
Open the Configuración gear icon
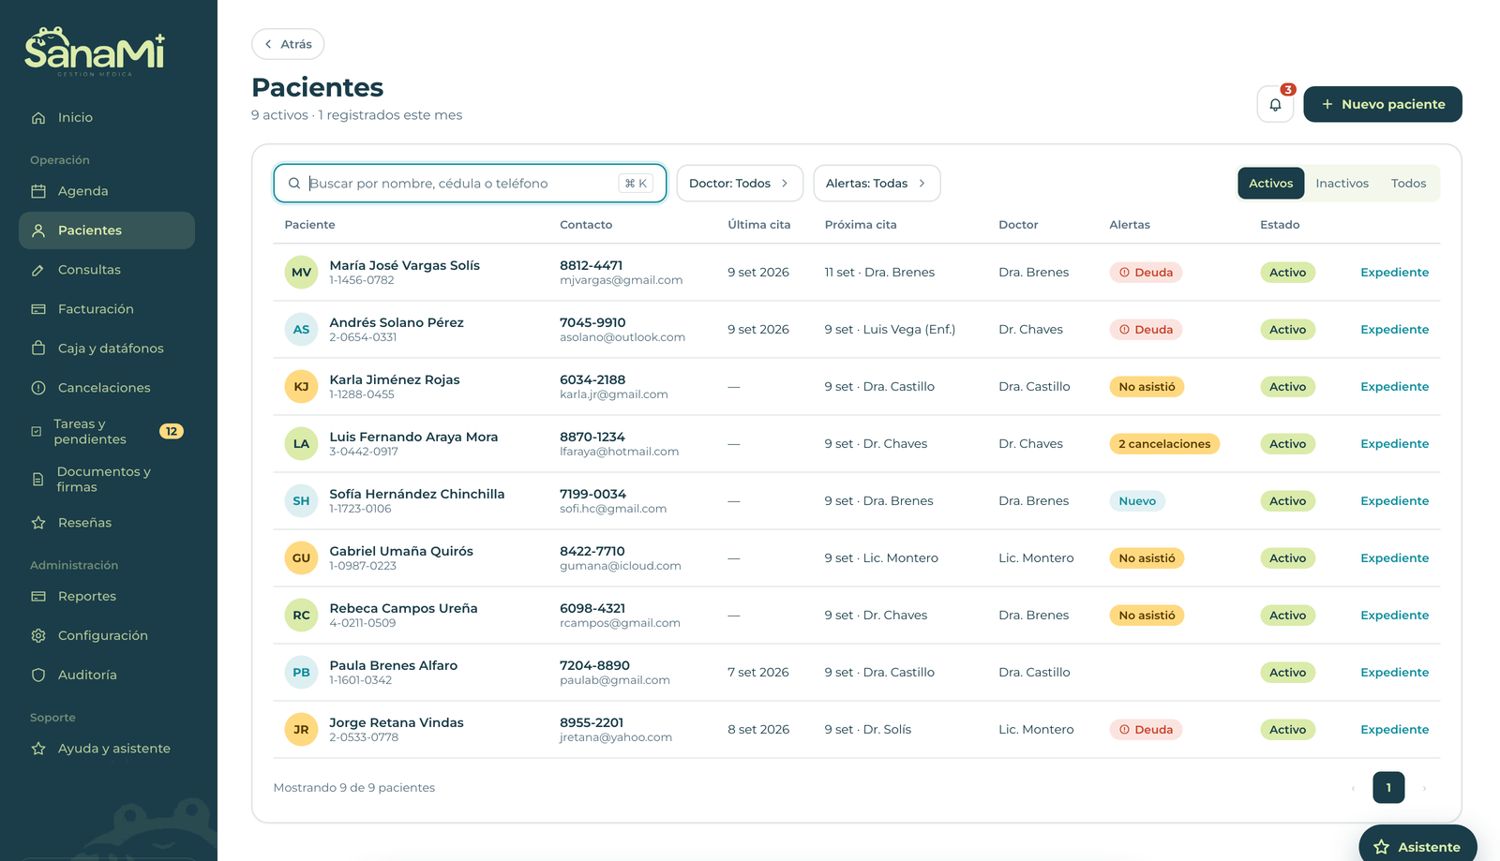tap(38, 635)
